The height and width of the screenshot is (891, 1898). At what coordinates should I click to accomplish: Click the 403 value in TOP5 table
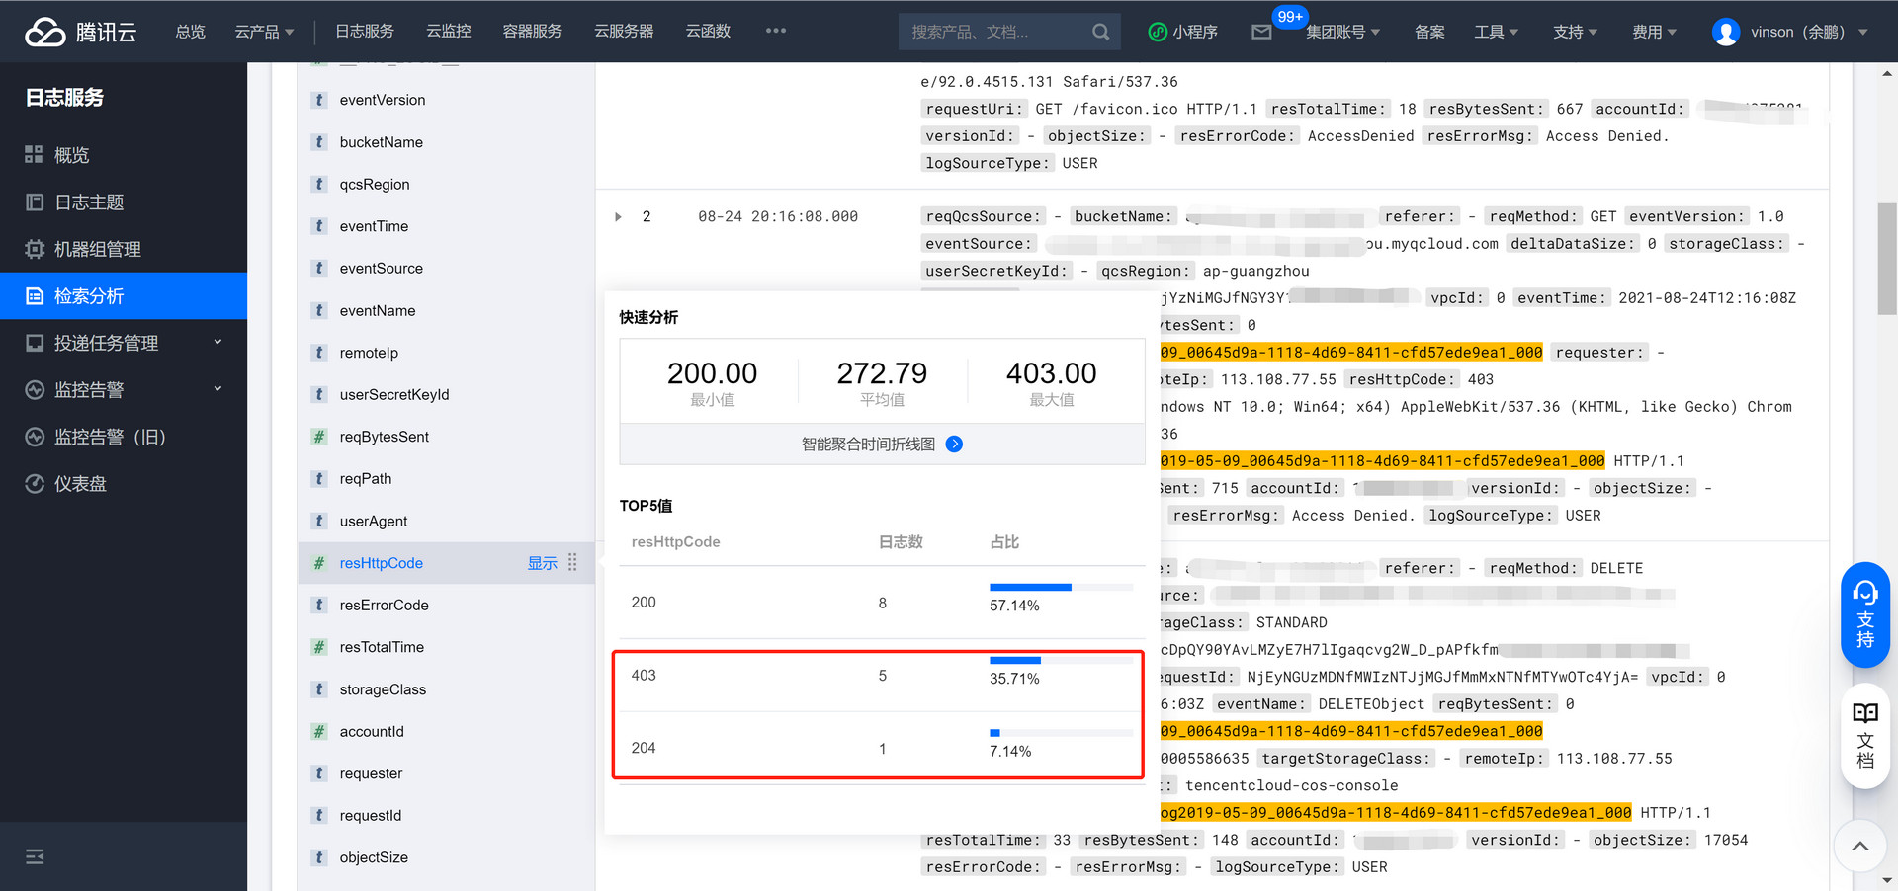(644, 676)
